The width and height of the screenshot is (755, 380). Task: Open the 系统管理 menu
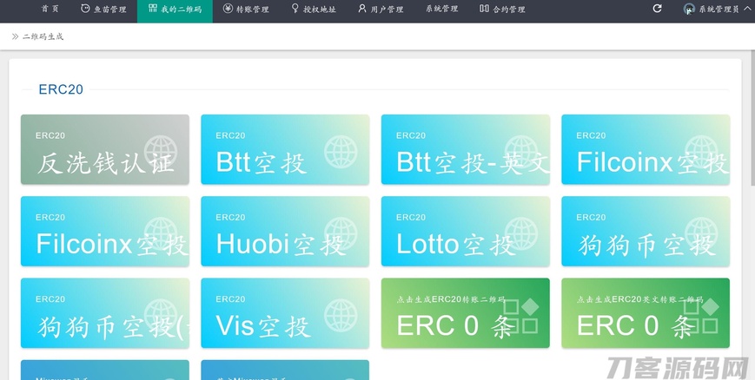[x=441, y=10]
